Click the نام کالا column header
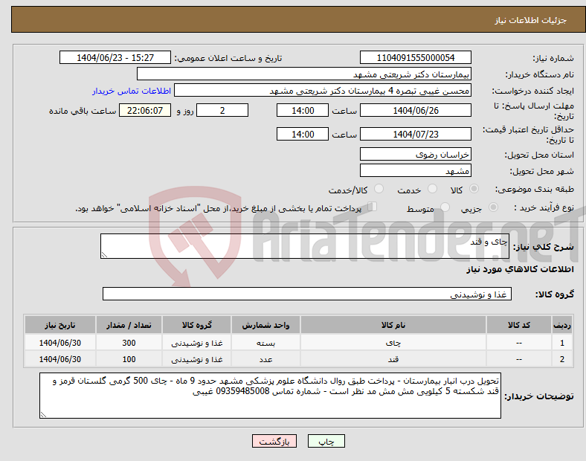This screenshot has width=586, height=461. 393,325
